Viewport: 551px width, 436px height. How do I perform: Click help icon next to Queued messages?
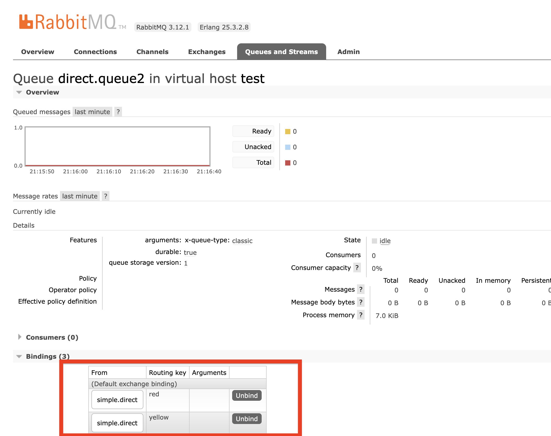click(118, 112)
